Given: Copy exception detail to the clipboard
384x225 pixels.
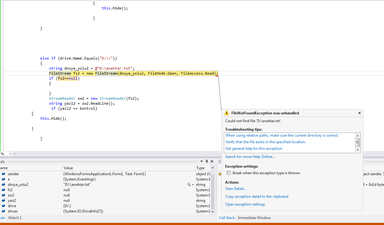Looking at the screenshot, I should click(x=257, y=196).
